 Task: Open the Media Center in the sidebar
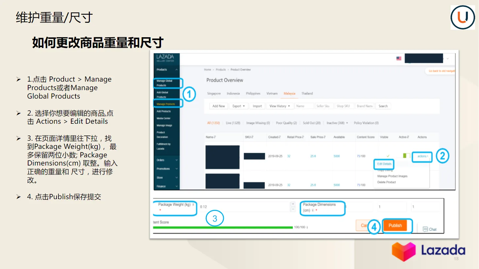pos(163,118)
